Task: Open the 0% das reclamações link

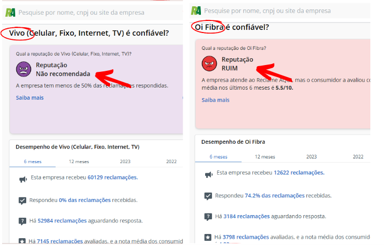Action: [x=85, y=200]
